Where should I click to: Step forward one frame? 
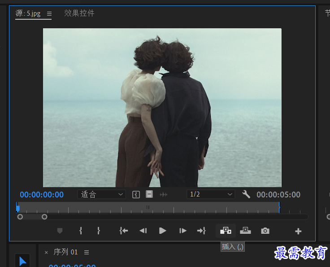[x=182, y=231]
